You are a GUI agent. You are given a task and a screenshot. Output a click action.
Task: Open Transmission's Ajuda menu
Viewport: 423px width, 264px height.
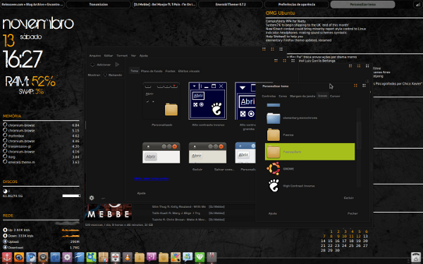[x=144, y=56]
